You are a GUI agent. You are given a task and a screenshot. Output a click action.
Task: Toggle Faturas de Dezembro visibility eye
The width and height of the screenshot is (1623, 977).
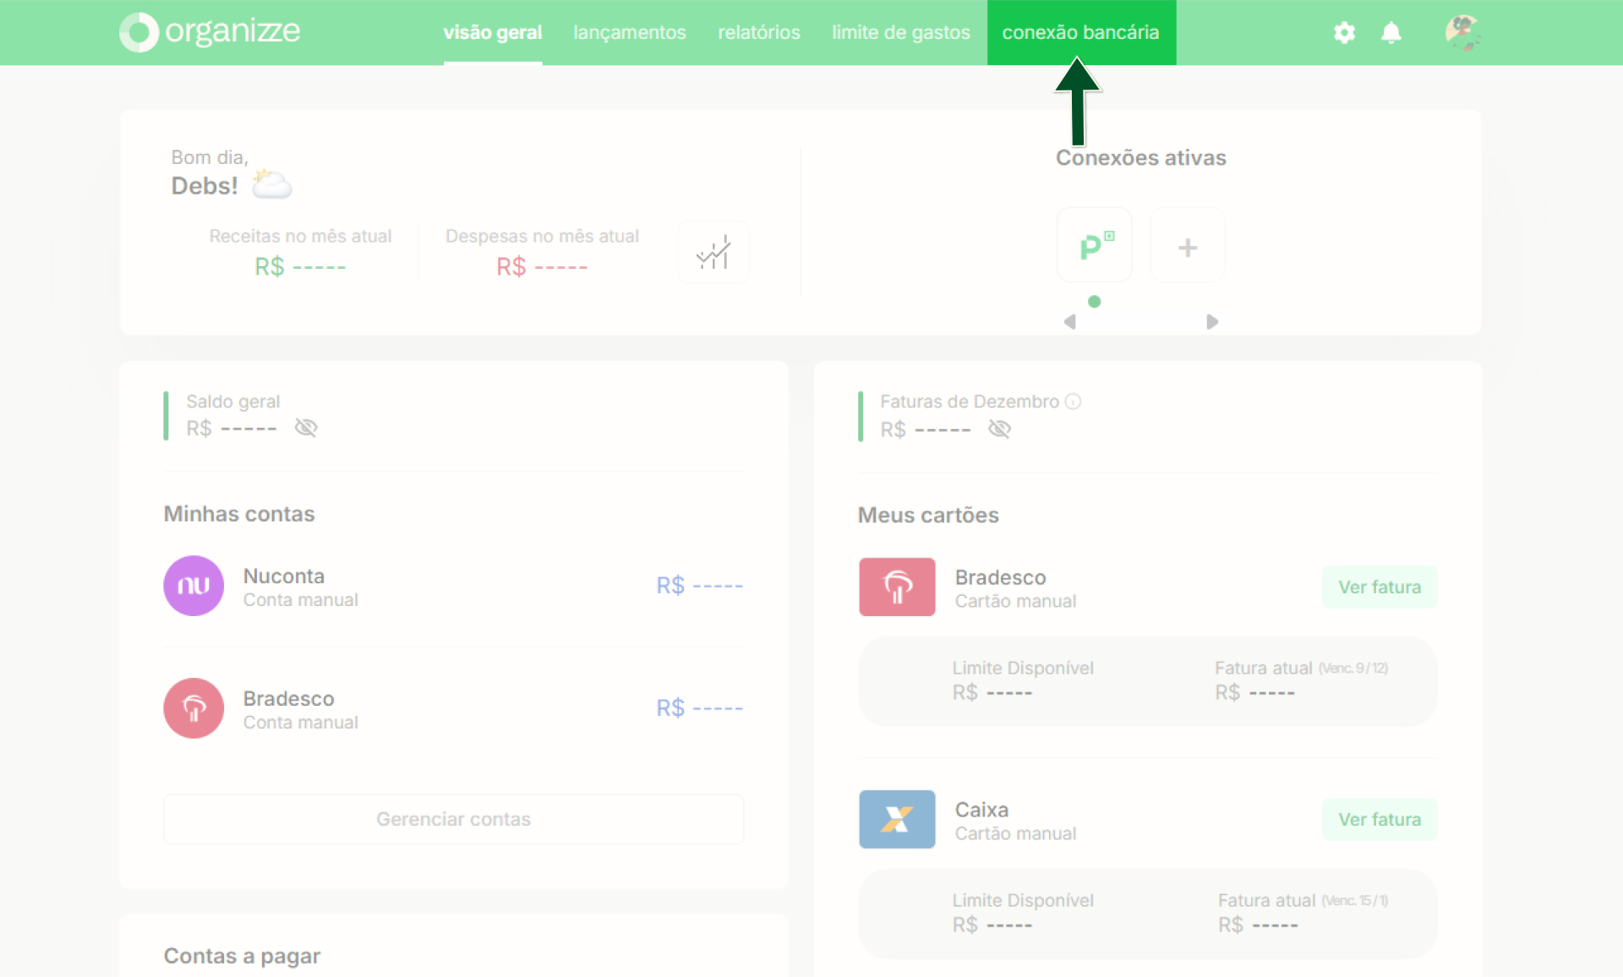(1000, 429)
